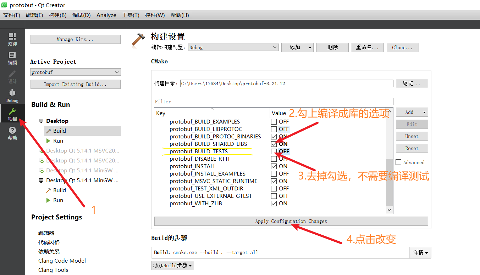480x275 pixels.
Task: Open the 调试(D) menu
Action: [82, 15]
